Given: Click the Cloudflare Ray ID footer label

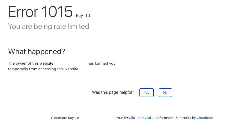Looking at the screenshot, I should pos(65,118).
